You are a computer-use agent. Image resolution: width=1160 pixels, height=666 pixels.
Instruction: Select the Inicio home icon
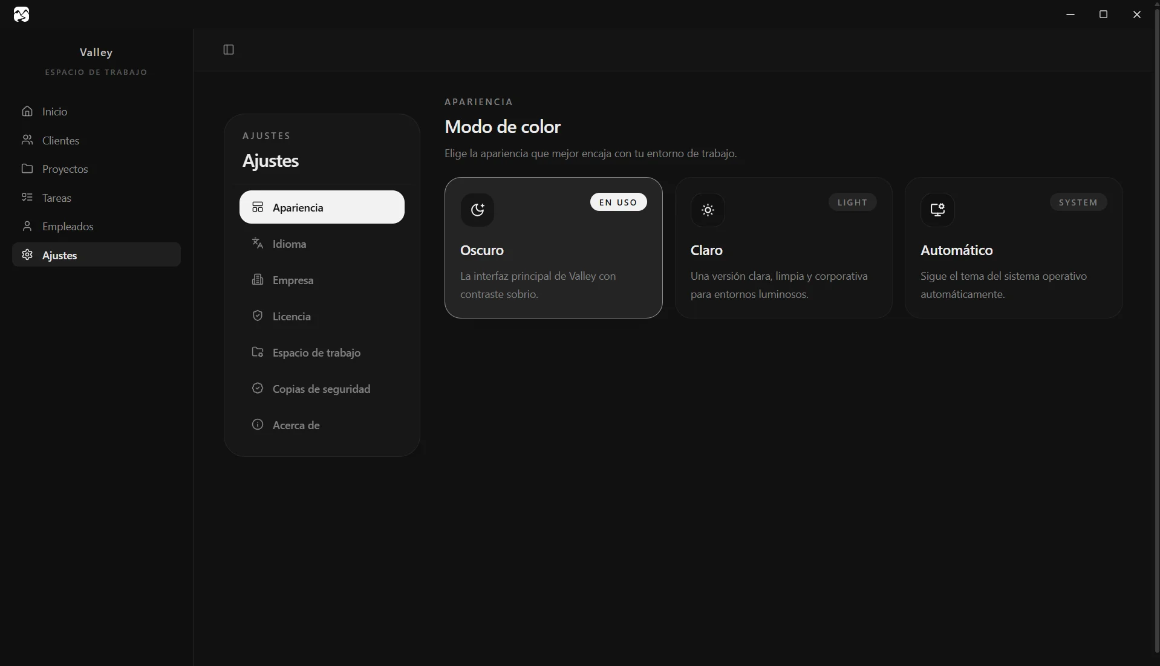[x=27, y=111]
